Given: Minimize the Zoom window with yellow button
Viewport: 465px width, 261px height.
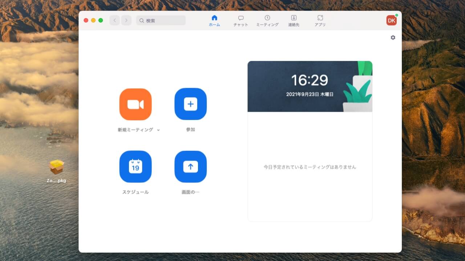Looking at the screenshot, I should 93,20.
